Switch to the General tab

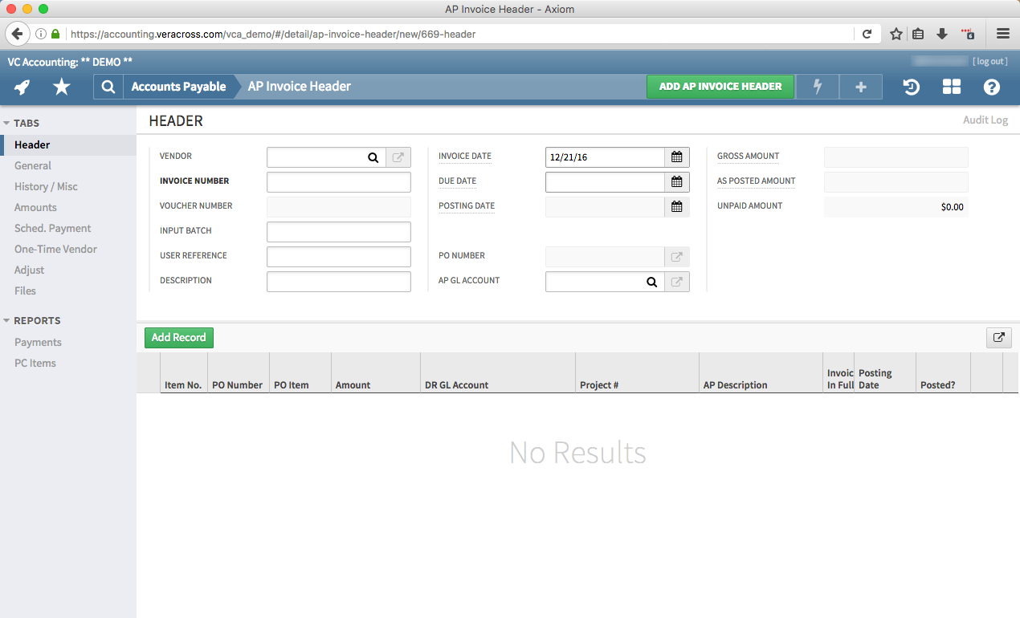(32, 165)
